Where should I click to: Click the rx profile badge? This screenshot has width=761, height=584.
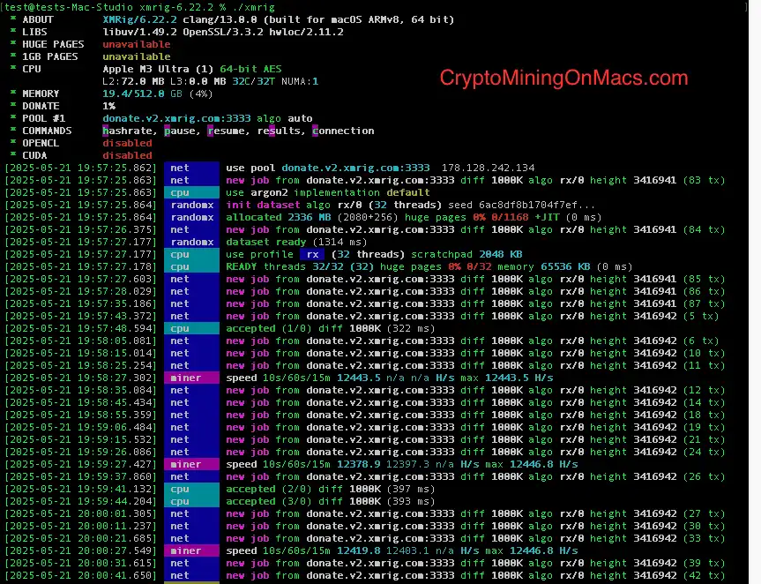[312, 254]
